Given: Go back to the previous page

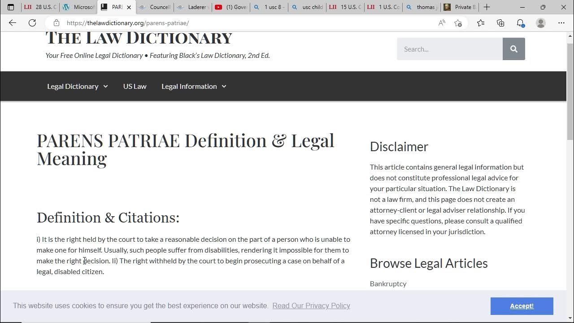Looking at the screenshot, I should pos(13,23).
